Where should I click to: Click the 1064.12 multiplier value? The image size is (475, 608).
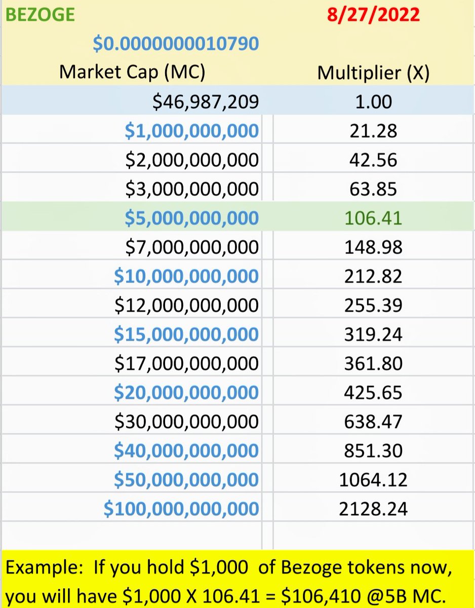coord(373,480)
